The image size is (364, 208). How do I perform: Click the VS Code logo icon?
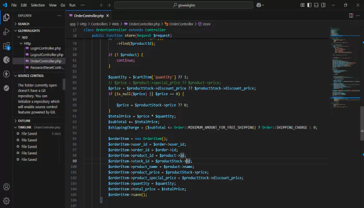tap(5, 5)
